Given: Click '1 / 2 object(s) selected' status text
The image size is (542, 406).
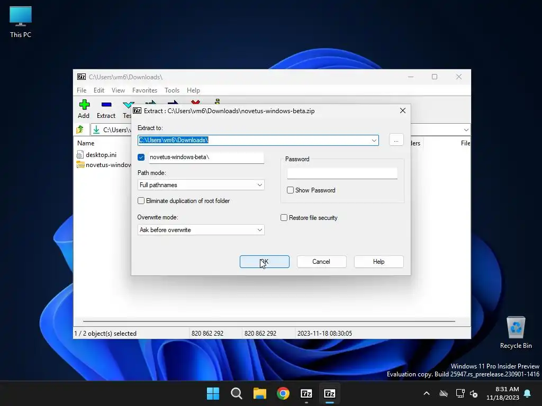Looking at the screenshot, I should pos(105,334).
